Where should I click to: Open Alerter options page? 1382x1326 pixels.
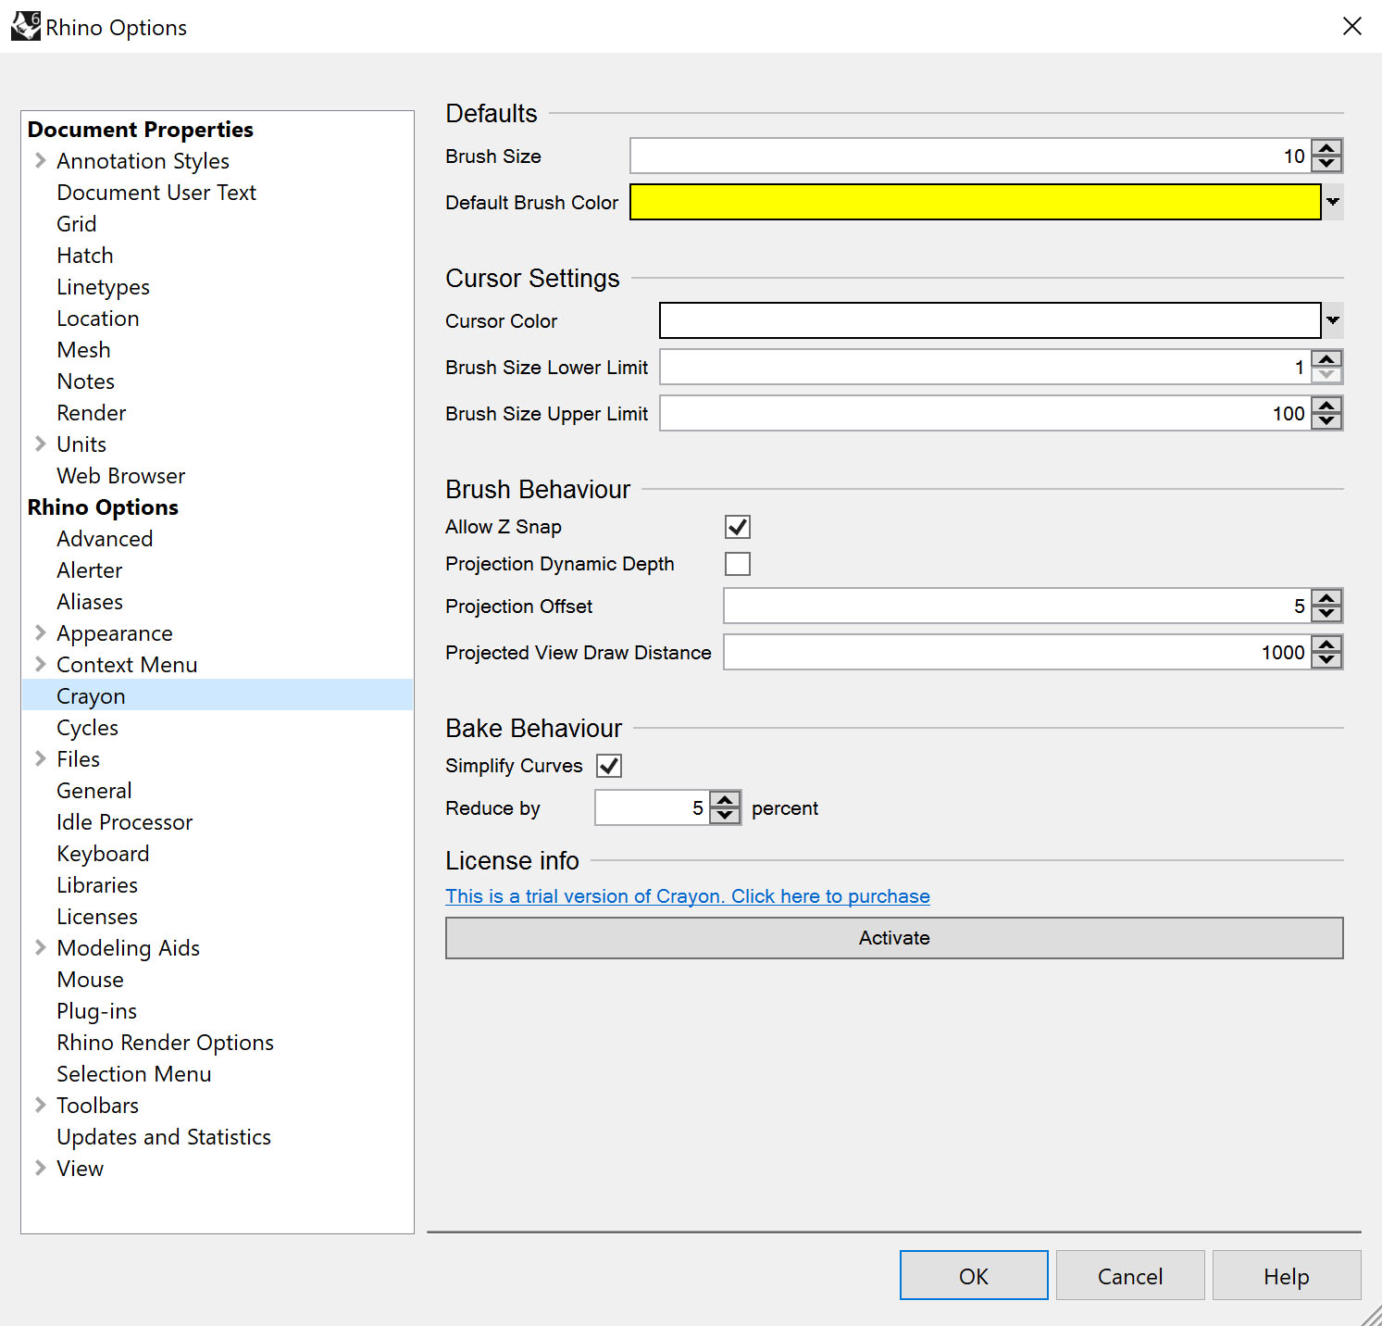click(x=90, y=570)
